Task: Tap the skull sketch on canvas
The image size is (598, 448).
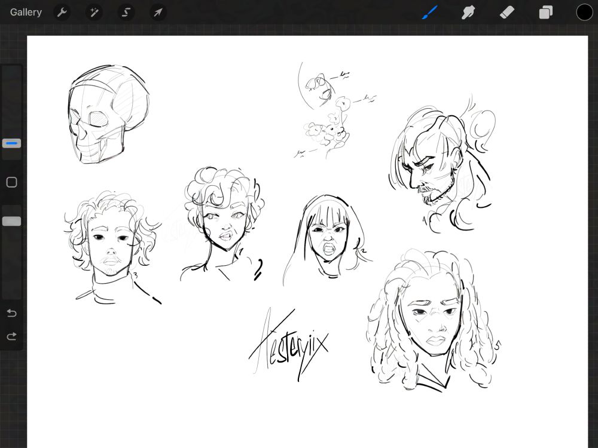Action: tap(108, 114)
